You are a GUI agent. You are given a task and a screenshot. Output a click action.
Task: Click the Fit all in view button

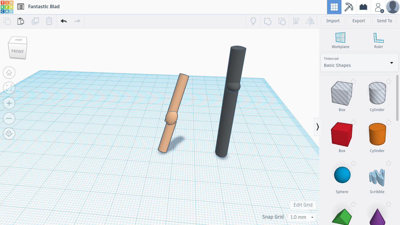pyautogui.click(x=9, y=88)
